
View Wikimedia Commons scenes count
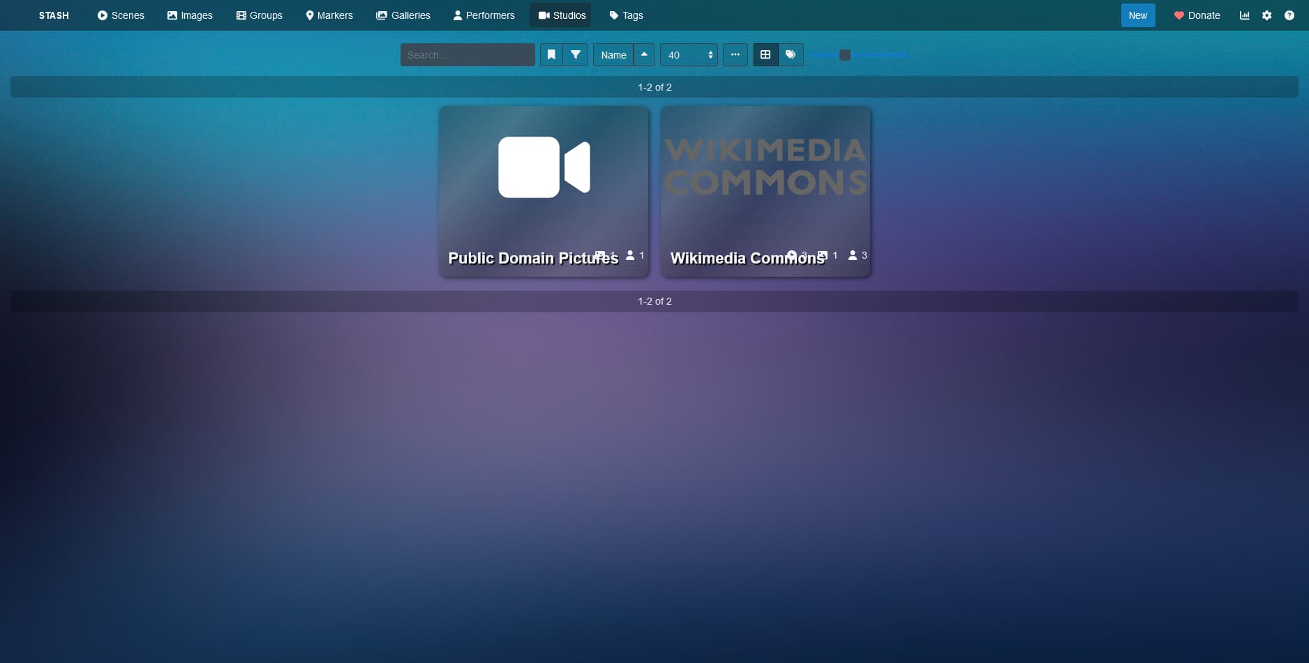pyautogui.click(x=797, y=256)
